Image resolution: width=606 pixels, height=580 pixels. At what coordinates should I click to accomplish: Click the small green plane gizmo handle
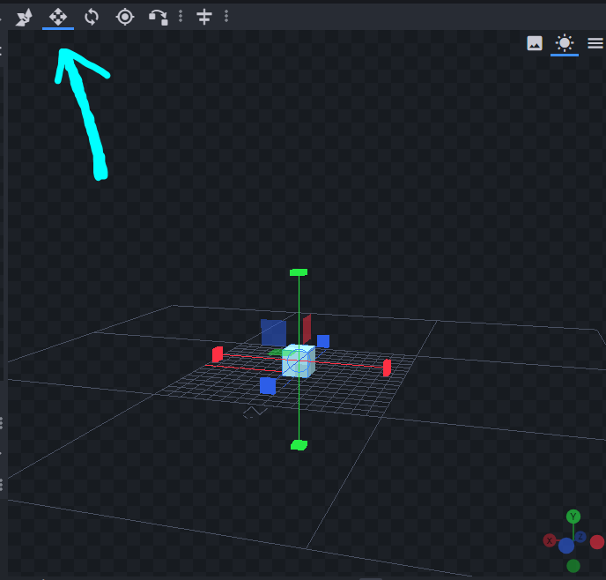point(277,353)
